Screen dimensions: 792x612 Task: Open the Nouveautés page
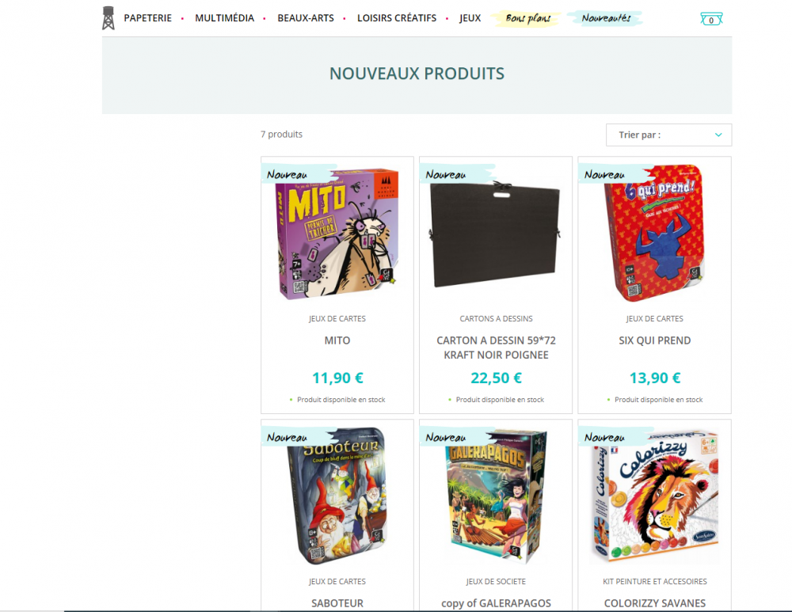[x=606, y=18]
